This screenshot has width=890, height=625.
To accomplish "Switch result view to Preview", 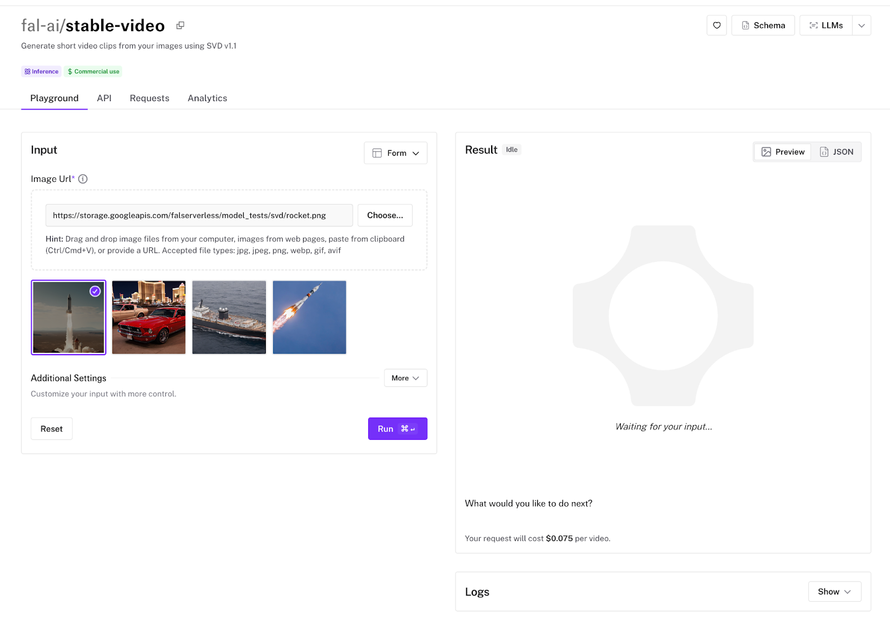I will pyautogui.click(x=783, y=152).
